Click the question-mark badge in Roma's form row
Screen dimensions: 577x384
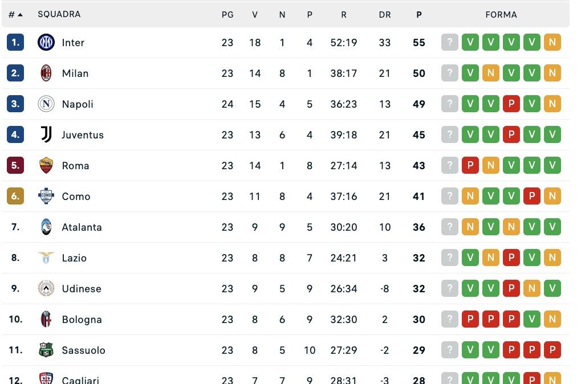(x=450, y=165)
